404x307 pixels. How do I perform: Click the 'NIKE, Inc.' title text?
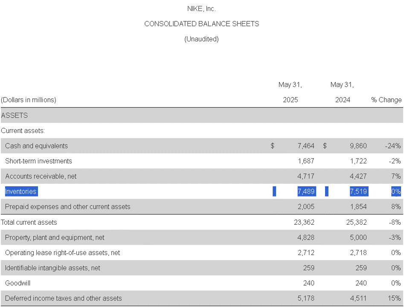pos(201,9)
